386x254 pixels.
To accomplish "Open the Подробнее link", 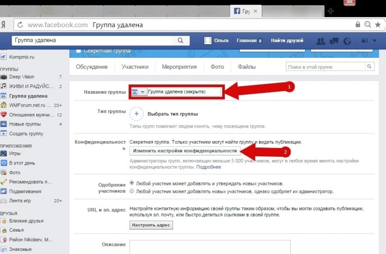I will 208,167.
